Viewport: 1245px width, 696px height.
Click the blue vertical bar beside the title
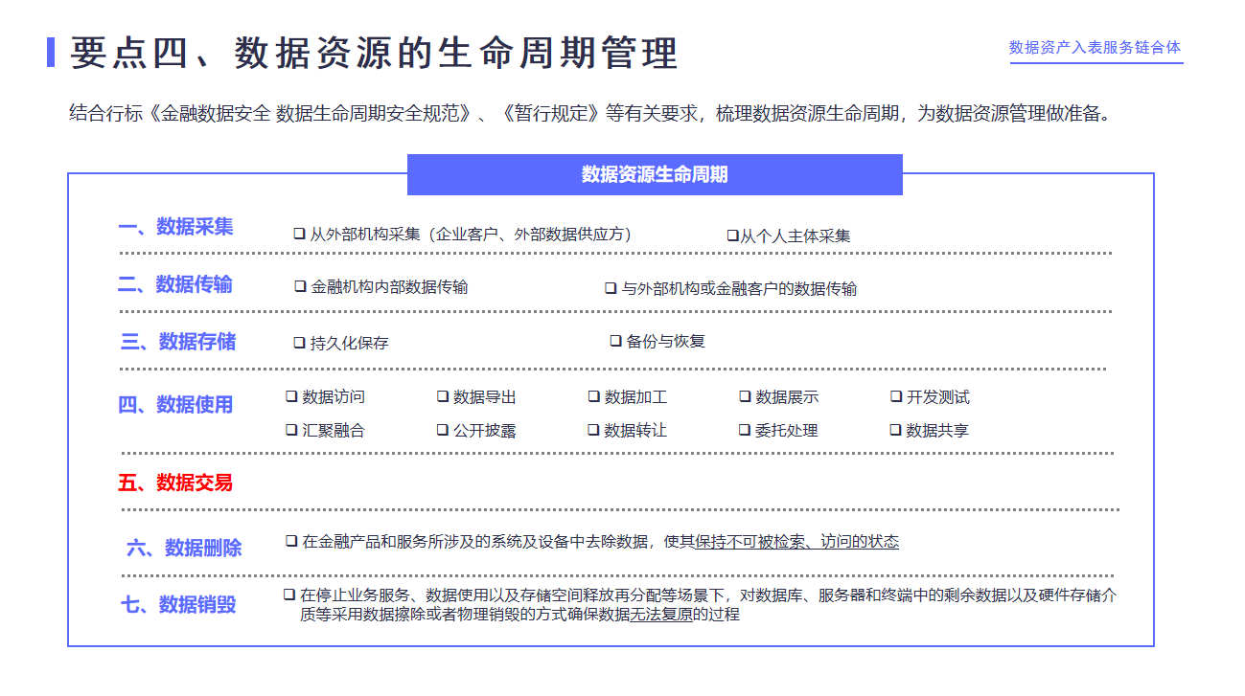[x=51, y=53]
